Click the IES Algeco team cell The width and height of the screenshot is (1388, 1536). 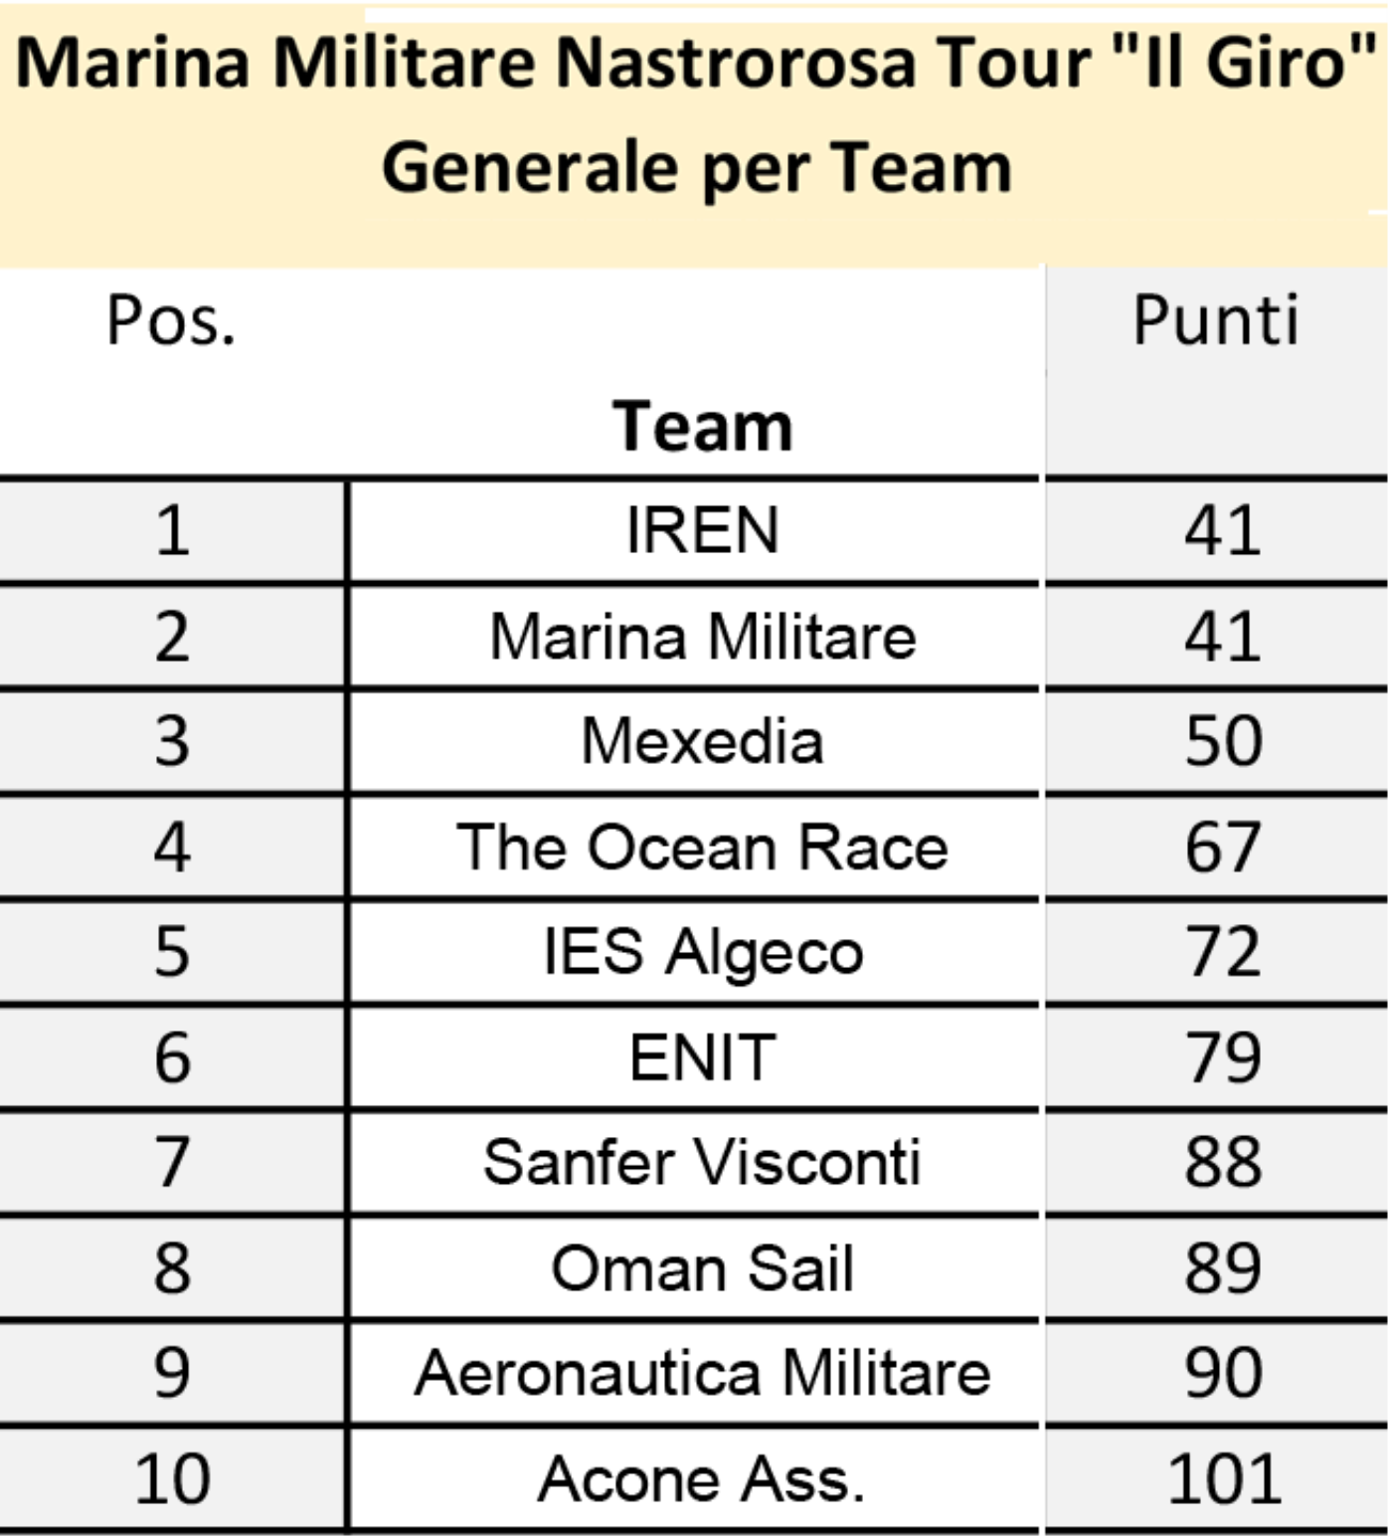(695, 952)
